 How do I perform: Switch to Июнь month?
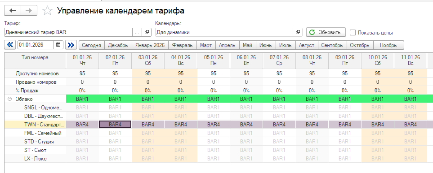pos(266,45)
